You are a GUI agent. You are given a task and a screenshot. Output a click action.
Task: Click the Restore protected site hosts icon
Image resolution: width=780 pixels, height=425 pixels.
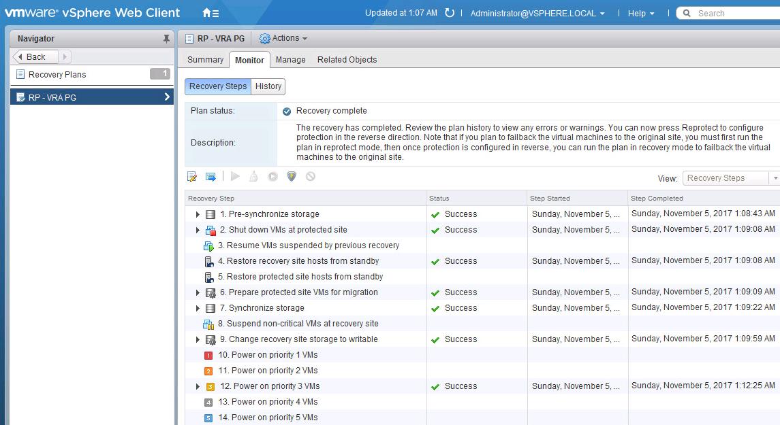point(209,277)
